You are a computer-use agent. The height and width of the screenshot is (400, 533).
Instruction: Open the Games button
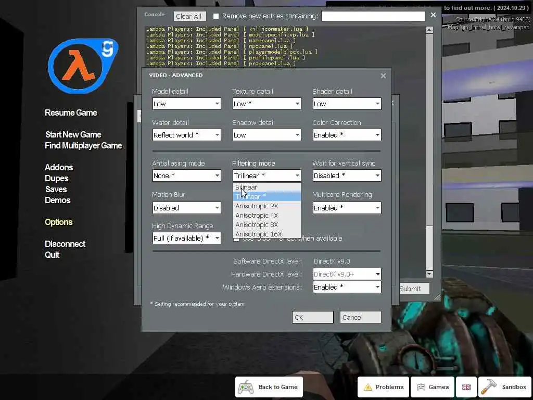coord(433,387)
